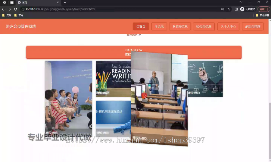
Task: Open the 课程标题1 network diagram image
Action: pos(205,79)
